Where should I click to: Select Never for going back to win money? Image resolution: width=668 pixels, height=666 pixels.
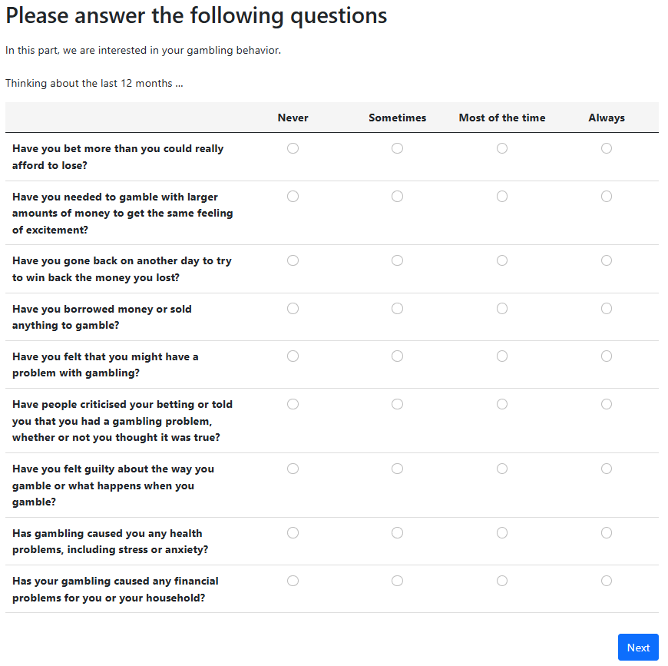click(x=293, y=261)
